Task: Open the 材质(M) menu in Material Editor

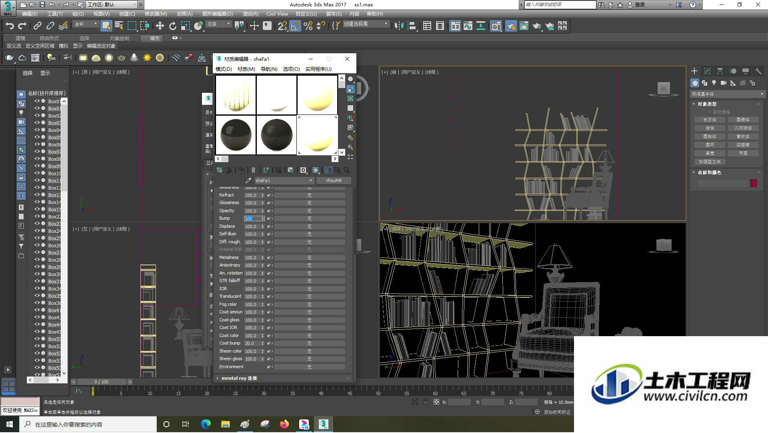Action: 246,69
